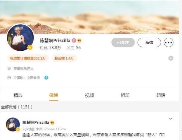Click the crown badge in the post header
182x140 pixels.
(x=52, y=122)
